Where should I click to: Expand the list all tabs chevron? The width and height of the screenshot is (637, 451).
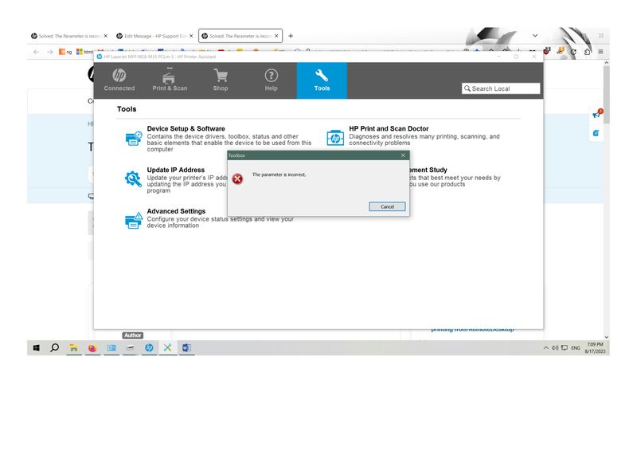535,36
